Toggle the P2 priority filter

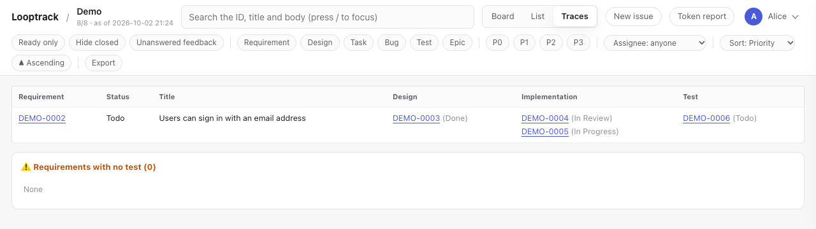click(551, 43)
